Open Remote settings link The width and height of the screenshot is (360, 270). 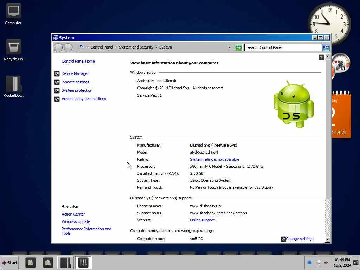pyautogui.click(x=75, y=82)
